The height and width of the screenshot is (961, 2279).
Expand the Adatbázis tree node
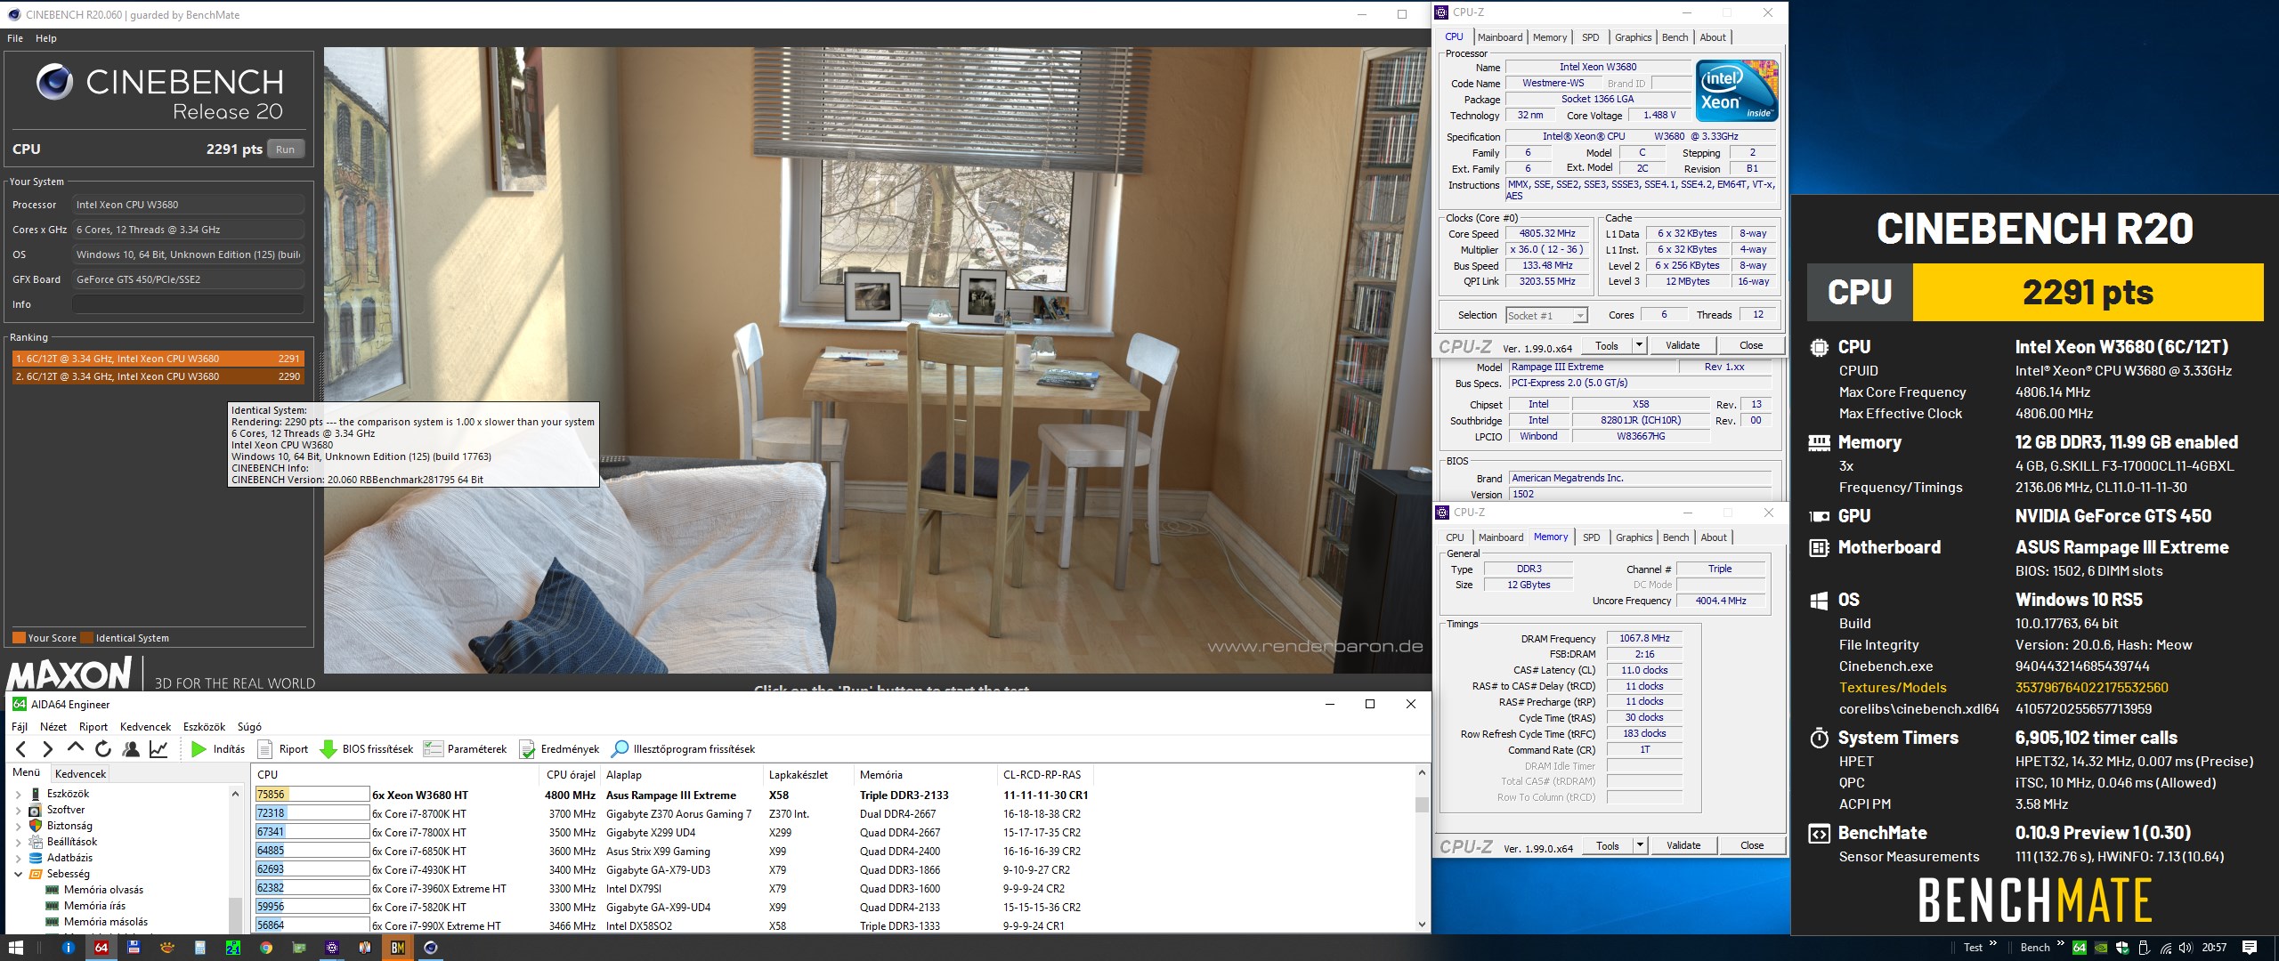[x=19, y=858]
